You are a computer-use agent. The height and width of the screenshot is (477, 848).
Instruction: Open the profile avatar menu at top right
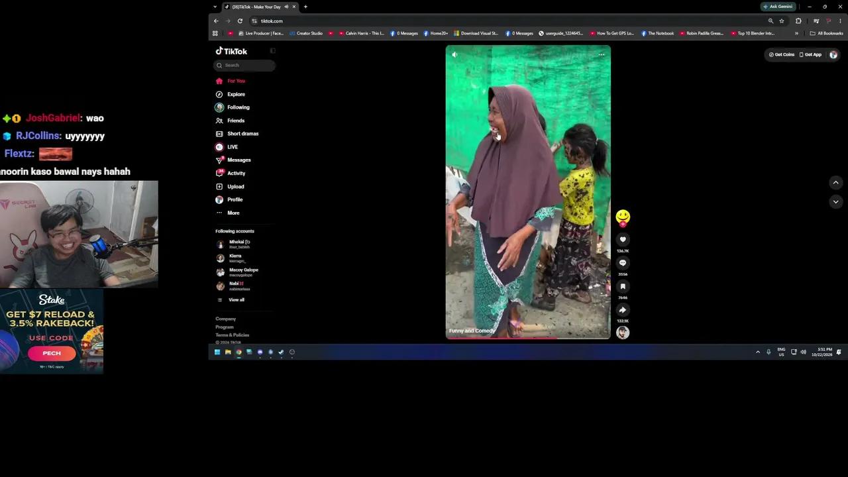click(833, 54)
